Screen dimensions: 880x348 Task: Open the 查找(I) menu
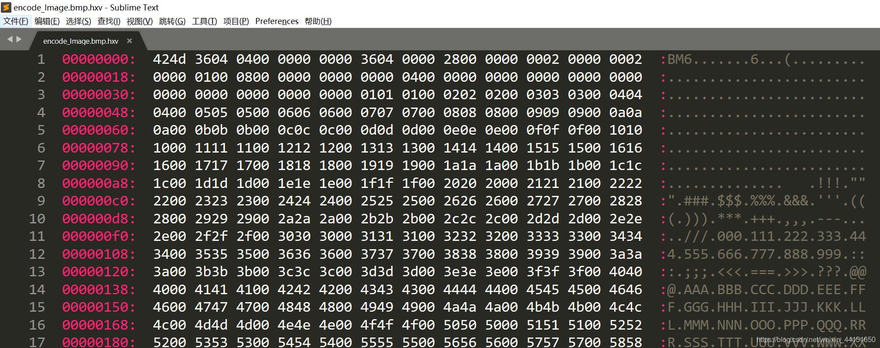click(109, 21)
